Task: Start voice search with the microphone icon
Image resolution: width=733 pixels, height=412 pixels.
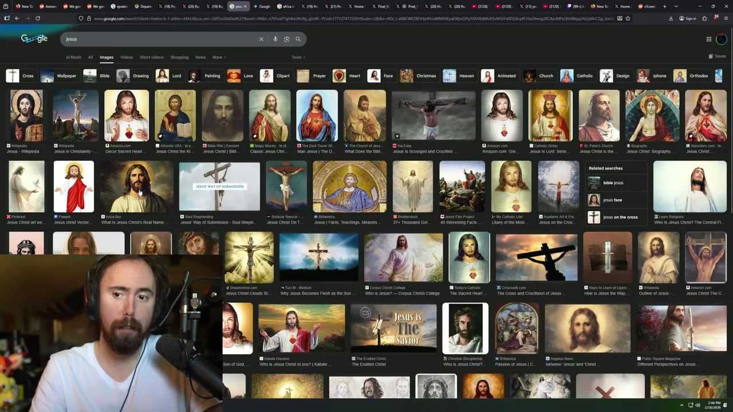Action: coord(275,39)
